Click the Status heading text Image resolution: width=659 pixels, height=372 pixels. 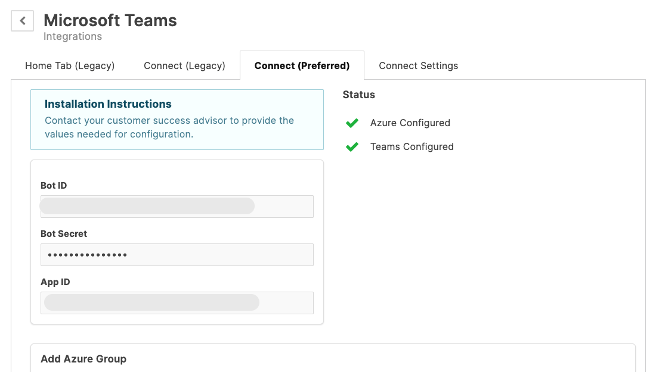[358, 95]
